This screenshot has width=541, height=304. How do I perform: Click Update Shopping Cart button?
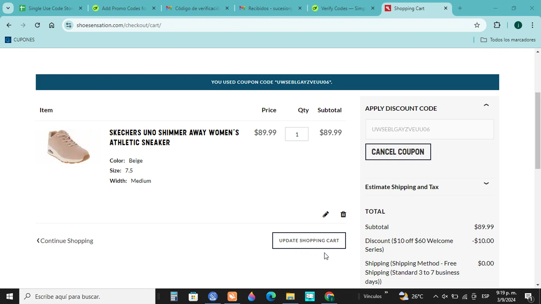(x=309, y=241)
